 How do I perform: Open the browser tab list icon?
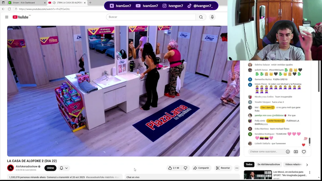click(3, 3)
